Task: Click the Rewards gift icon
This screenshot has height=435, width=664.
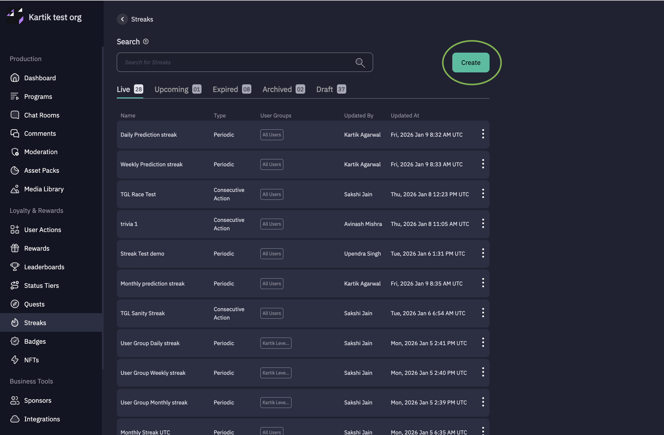Action: pos(15,248)
